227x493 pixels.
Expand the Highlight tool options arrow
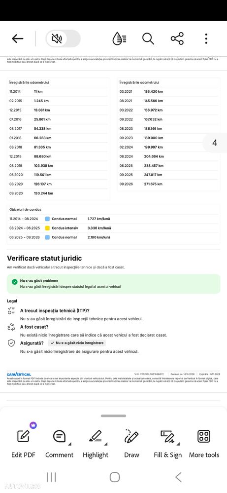(106, 444)
